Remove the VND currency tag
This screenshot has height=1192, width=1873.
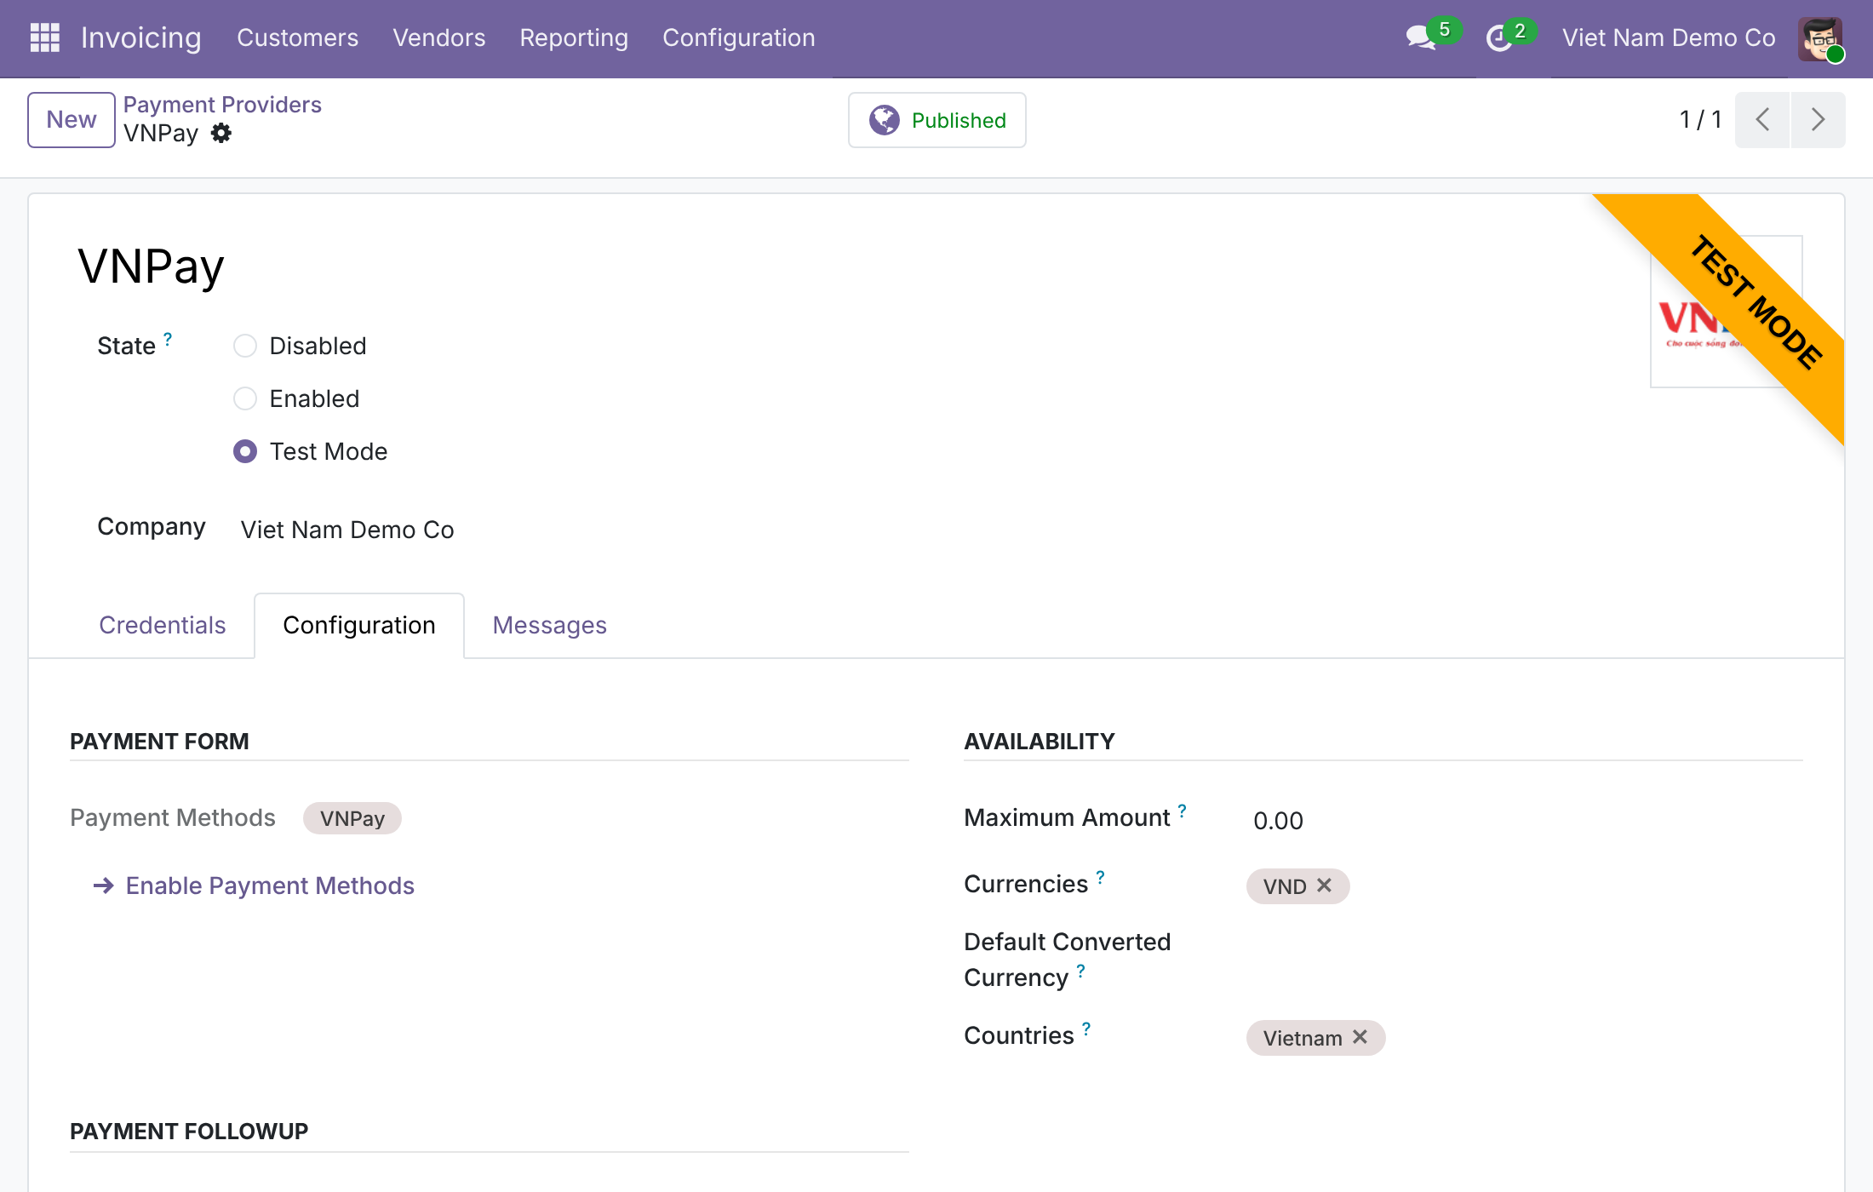1325,885
